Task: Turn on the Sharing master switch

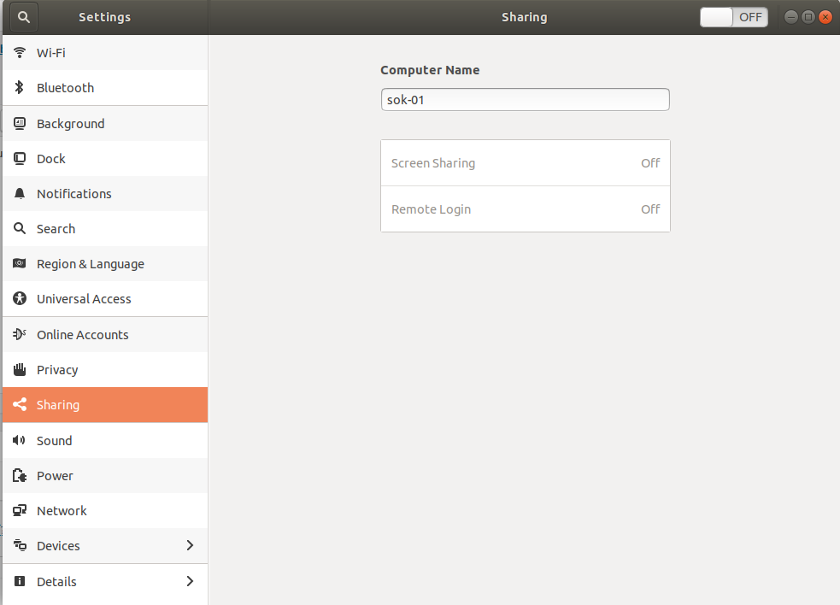Action: click(732, 16)
